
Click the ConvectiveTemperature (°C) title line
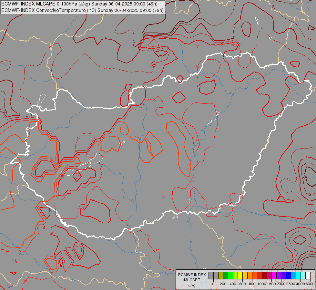coord(82,10)
